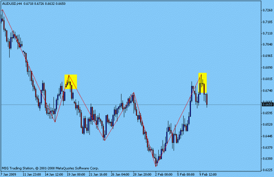
Task: Click the 0.6225 price axis label
Action: click(x=267, y=170)
